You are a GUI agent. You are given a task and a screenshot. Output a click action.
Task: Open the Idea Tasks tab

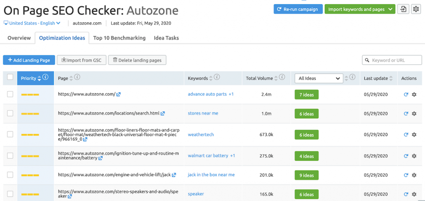click(x=166, y=38)
